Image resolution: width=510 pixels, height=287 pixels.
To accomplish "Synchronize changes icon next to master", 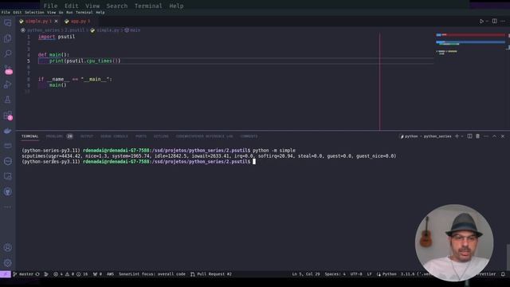I will 37,274.
